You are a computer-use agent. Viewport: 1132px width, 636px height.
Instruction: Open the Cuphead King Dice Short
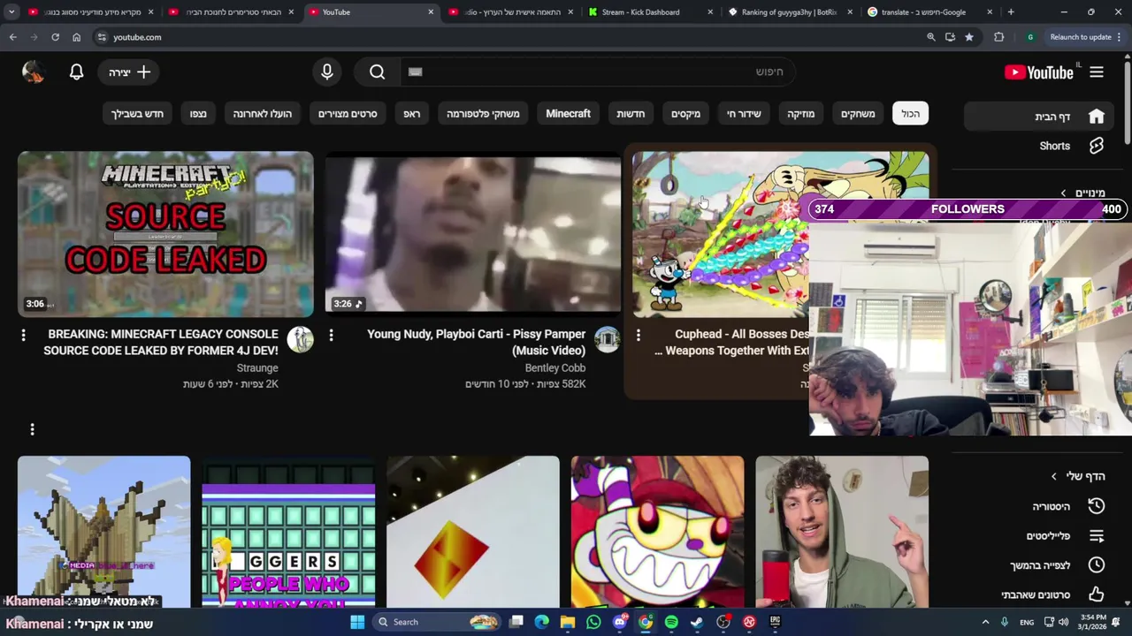click(x=657, y=532)
